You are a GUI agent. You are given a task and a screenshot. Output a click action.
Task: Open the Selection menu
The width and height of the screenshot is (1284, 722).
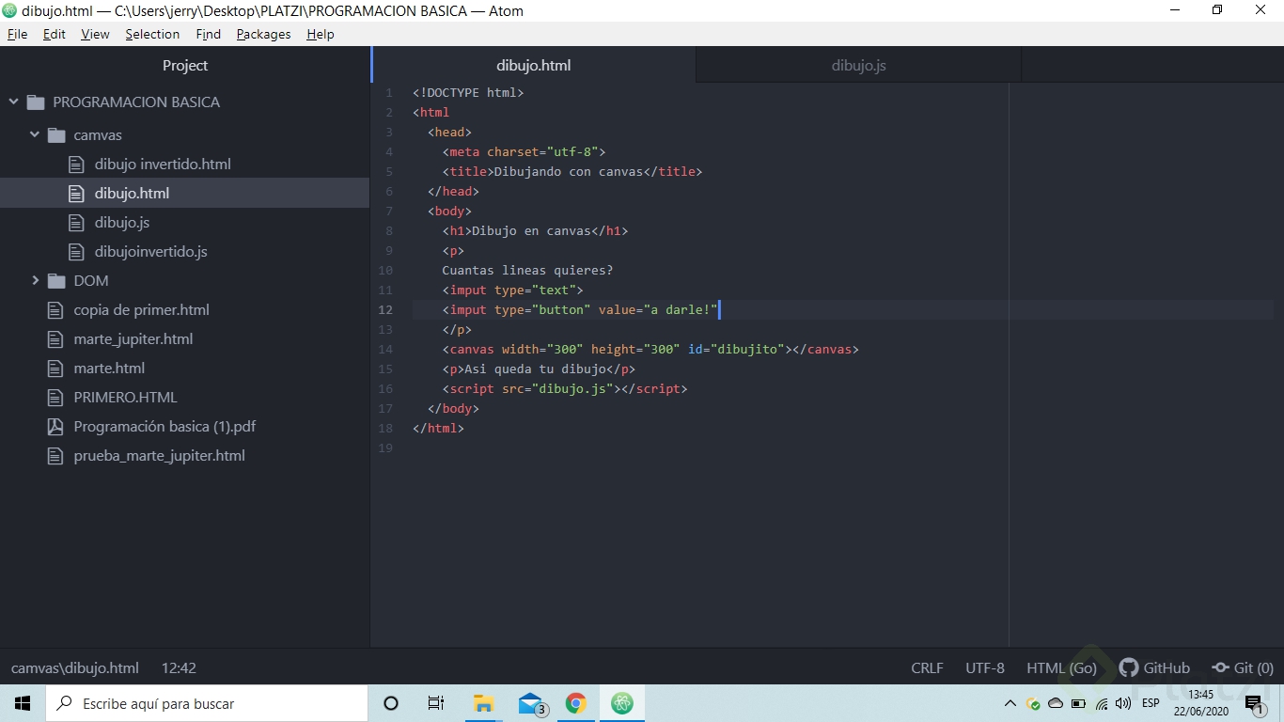pos(152,34)
